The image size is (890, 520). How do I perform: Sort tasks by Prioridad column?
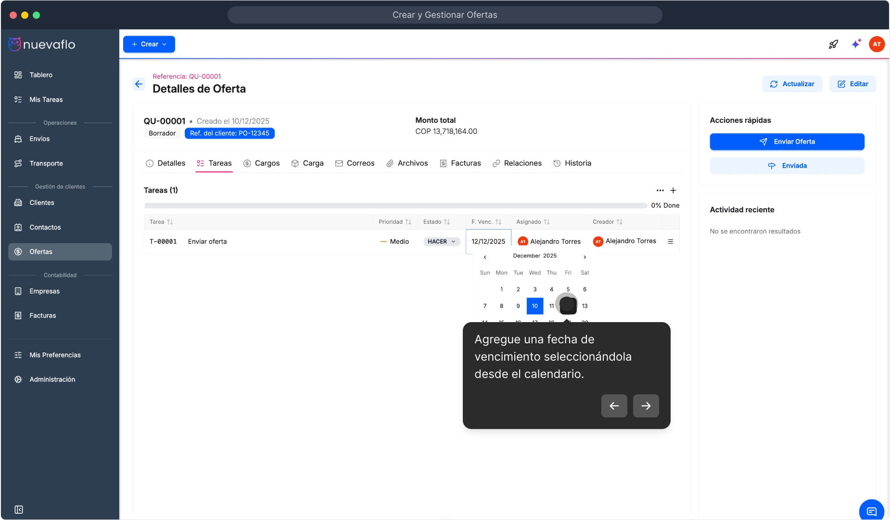pyautogui.click(x=394, y=222)
